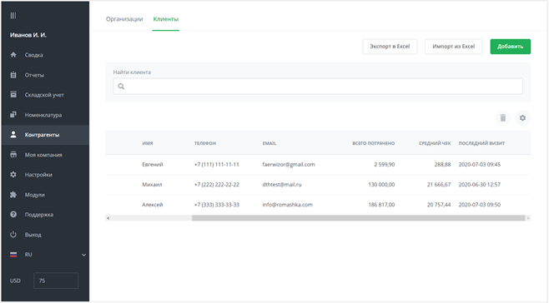Click the puzzle icon beside Модули
Image resolution: width=549 pixels, height=303 pixels.
point(13,195)
